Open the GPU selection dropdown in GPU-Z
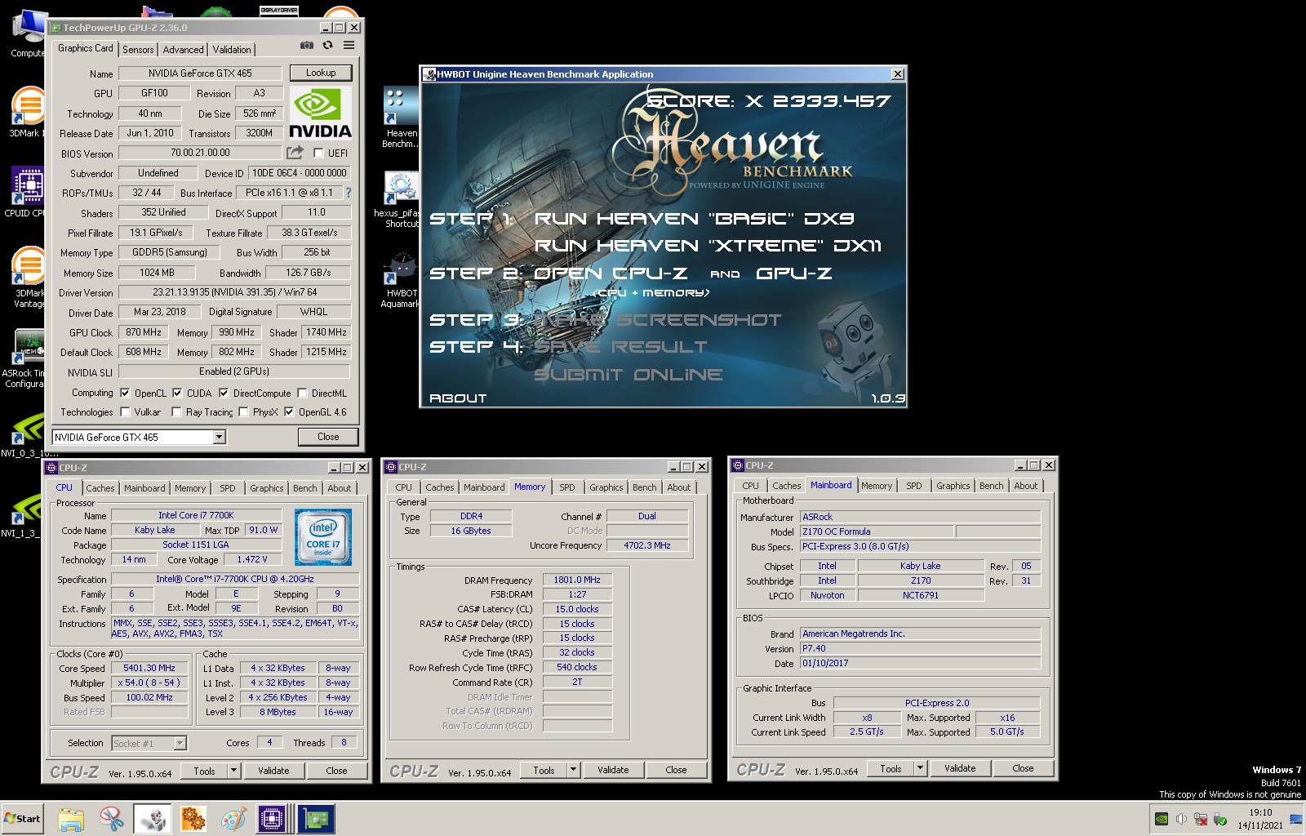The height and width of the screenshot is (836, 1306). coord(219,438)
